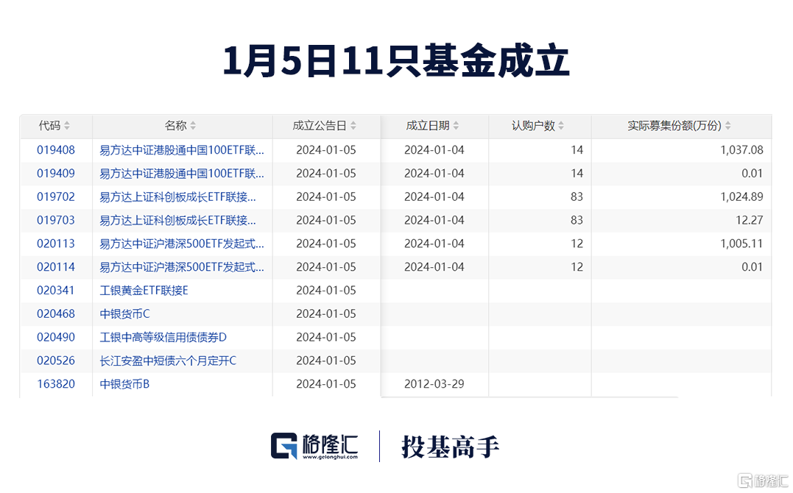Select 认购户数 83 in row 019702
Viewport: 793px width, 493px height.
coord(577,196)
